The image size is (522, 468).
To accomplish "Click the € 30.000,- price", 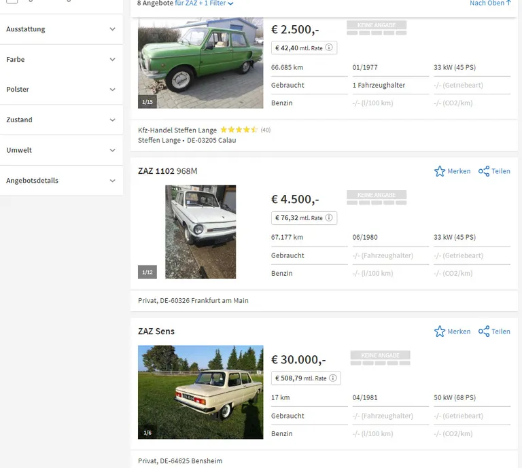I will pos(298,359).
